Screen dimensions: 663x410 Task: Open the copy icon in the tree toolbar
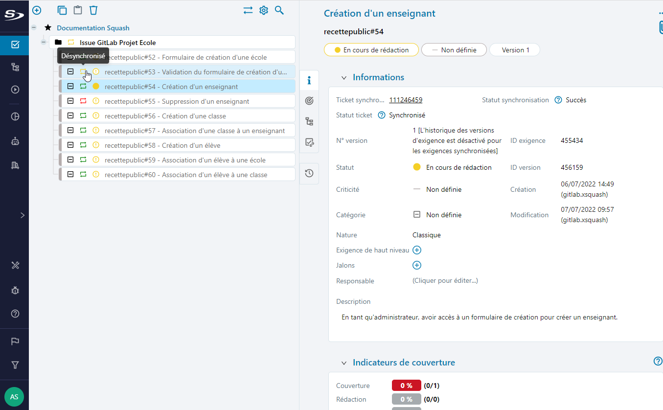pos(62,10)
